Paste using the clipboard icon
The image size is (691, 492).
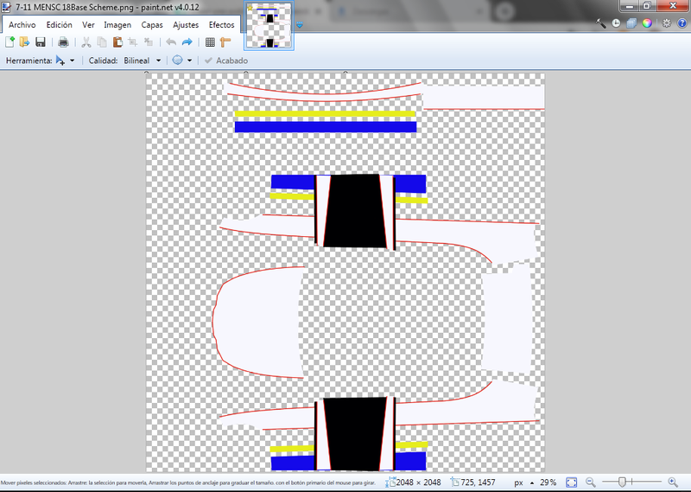pos(117,42)
